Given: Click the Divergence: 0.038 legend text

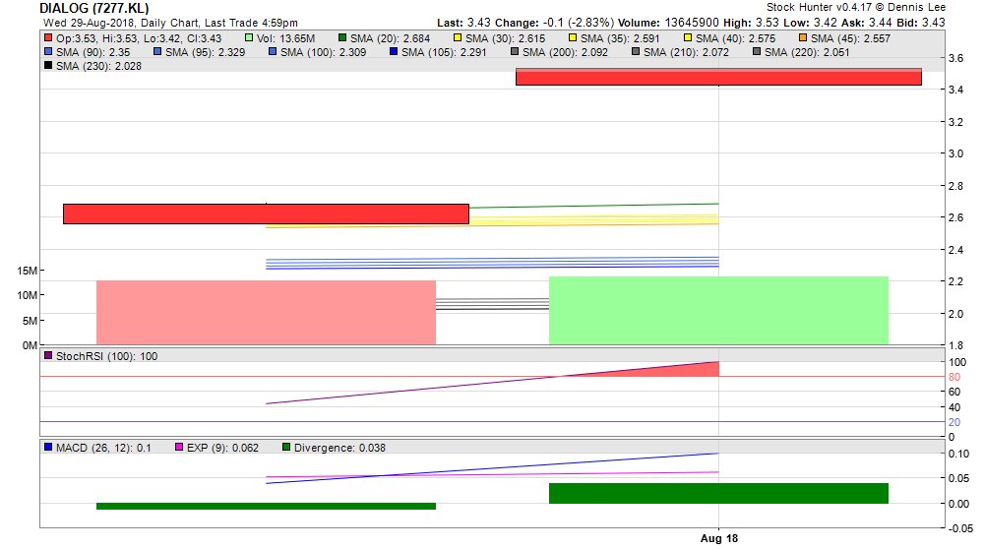Looking at the screenshot, I should 339,448.
